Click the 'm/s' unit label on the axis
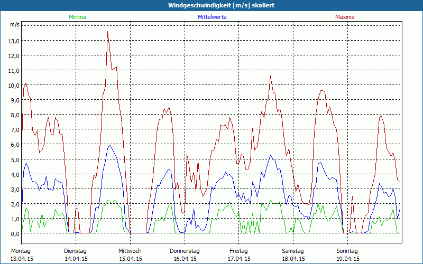The width and height of the screenshot is (423, 264). click(x=15, y=24)
